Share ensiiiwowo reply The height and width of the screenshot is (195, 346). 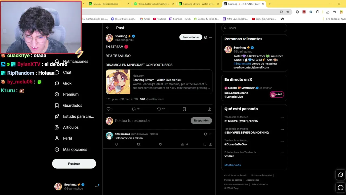point(211,144)
